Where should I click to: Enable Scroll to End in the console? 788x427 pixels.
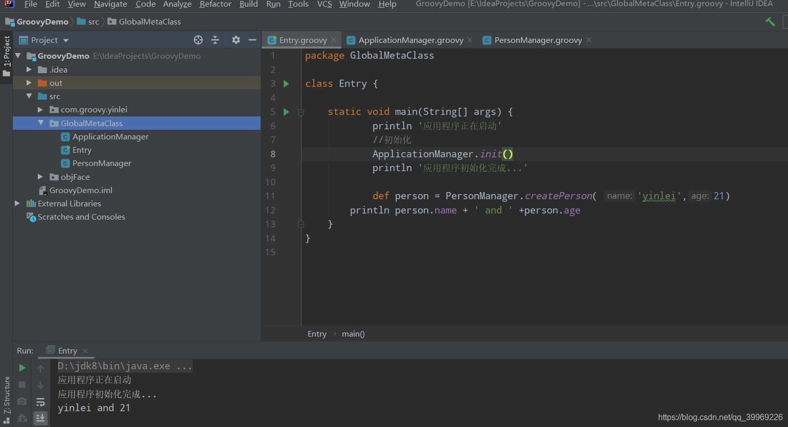[x=40, y=418]
